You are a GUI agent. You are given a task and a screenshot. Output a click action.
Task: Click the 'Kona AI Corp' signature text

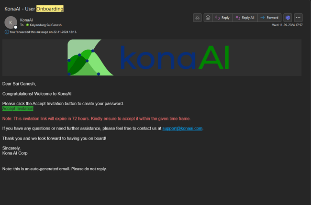click(x=15, y=153)
